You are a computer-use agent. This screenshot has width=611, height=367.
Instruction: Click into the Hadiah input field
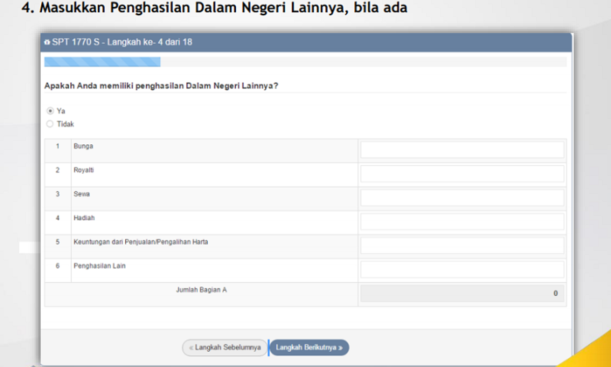click(x=462, y=222)
